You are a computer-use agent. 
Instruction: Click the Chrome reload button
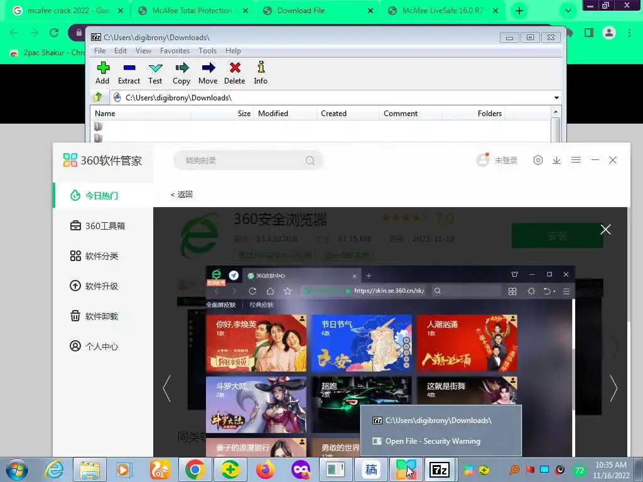coord(54,33)
